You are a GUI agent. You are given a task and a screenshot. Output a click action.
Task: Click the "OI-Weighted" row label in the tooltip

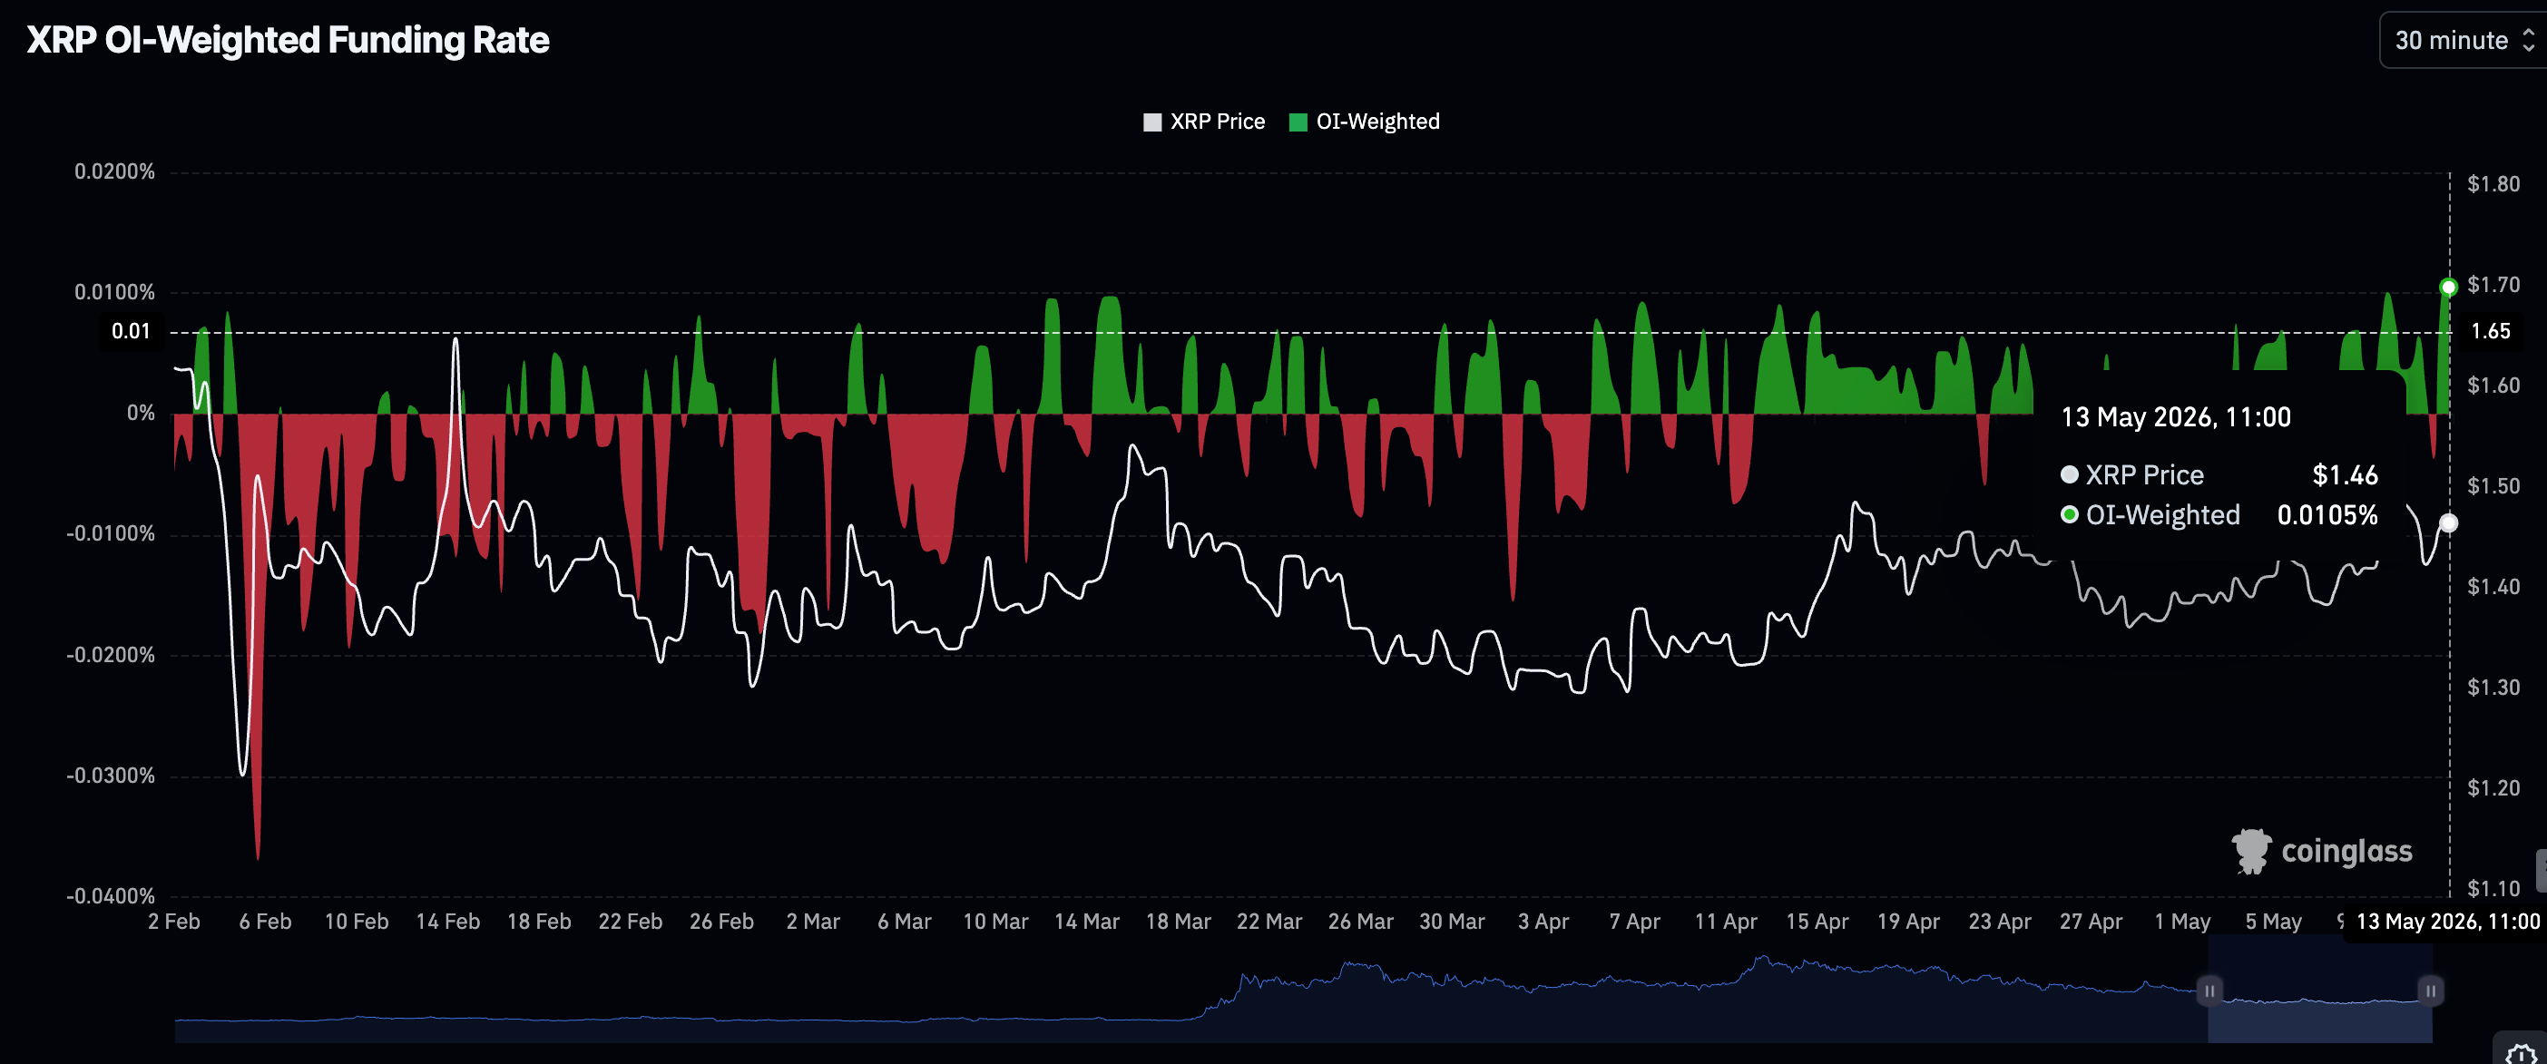2162,515
